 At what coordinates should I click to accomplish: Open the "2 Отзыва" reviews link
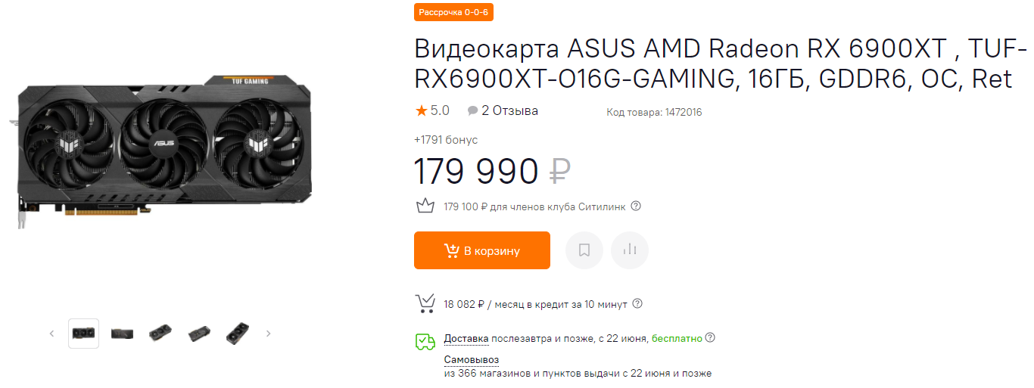509,110
